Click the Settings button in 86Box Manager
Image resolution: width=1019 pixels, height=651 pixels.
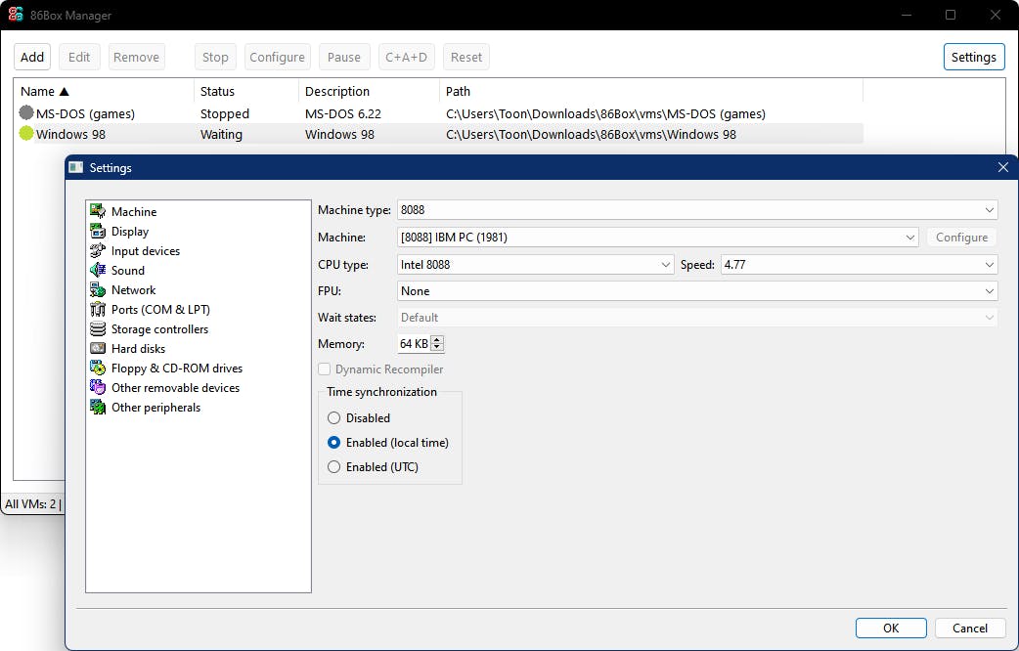pos(973,57)
